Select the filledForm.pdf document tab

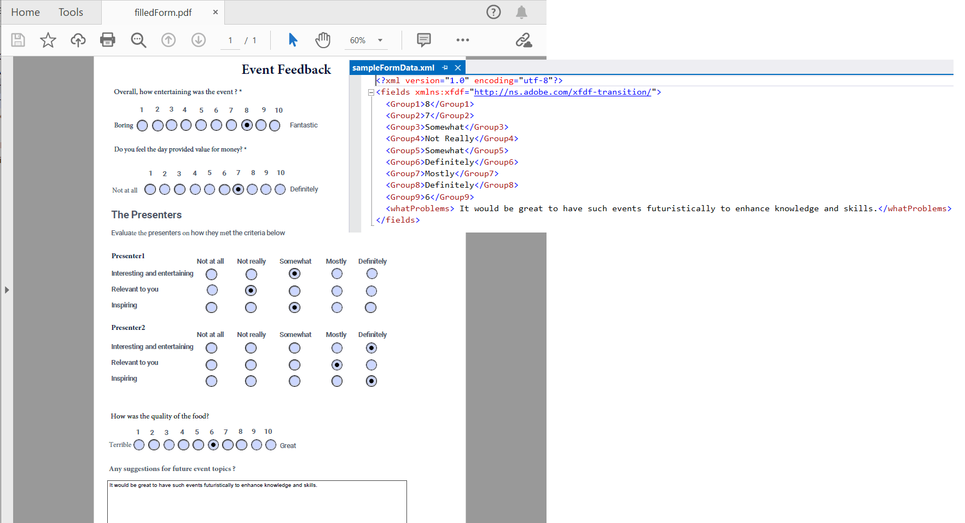click(159, 11)
